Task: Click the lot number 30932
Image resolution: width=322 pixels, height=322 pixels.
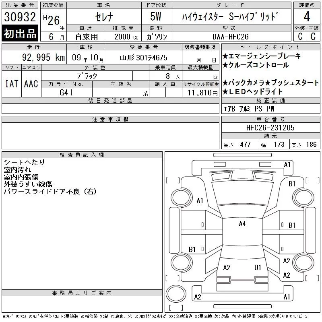Action: tap(20, 17)
